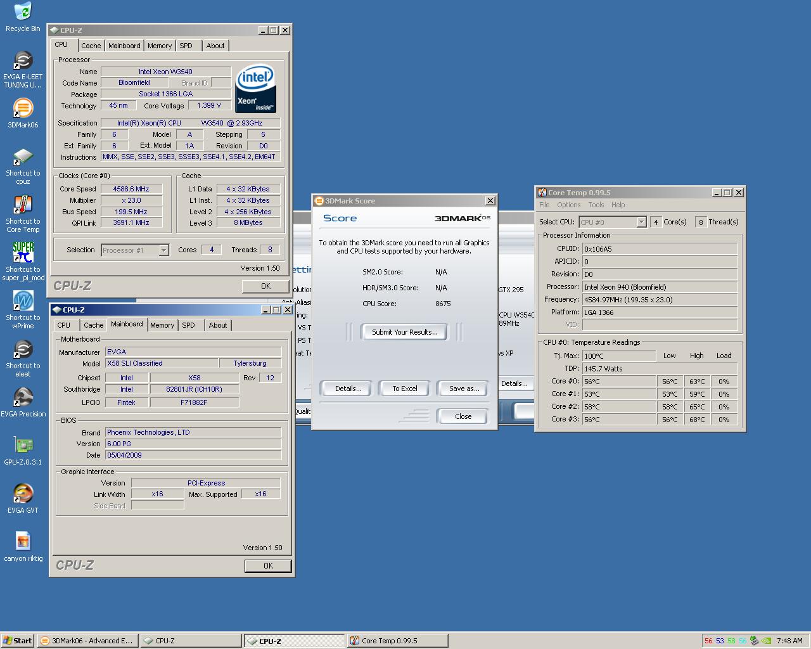
Task: Switch to 3DMark06 Advanced taskbar button
Action: [x=87, y=641]
